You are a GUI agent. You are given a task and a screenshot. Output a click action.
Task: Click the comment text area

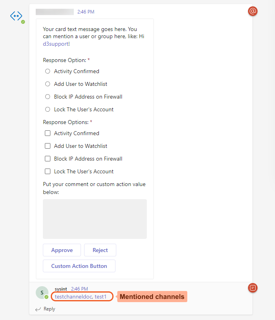click(x=95, y=219)
